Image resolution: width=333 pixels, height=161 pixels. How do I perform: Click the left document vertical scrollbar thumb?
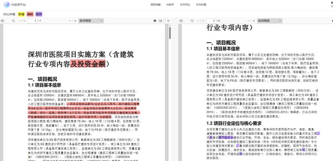[x=170, y=33]
